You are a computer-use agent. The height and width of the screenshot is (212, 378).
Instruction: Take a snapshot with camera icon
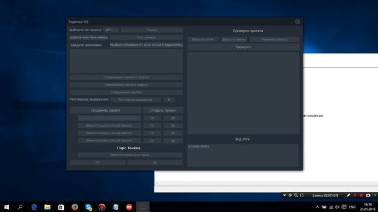coord(368,196)
